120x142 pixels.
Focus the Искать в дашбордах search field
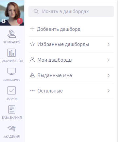coord(71,11)
